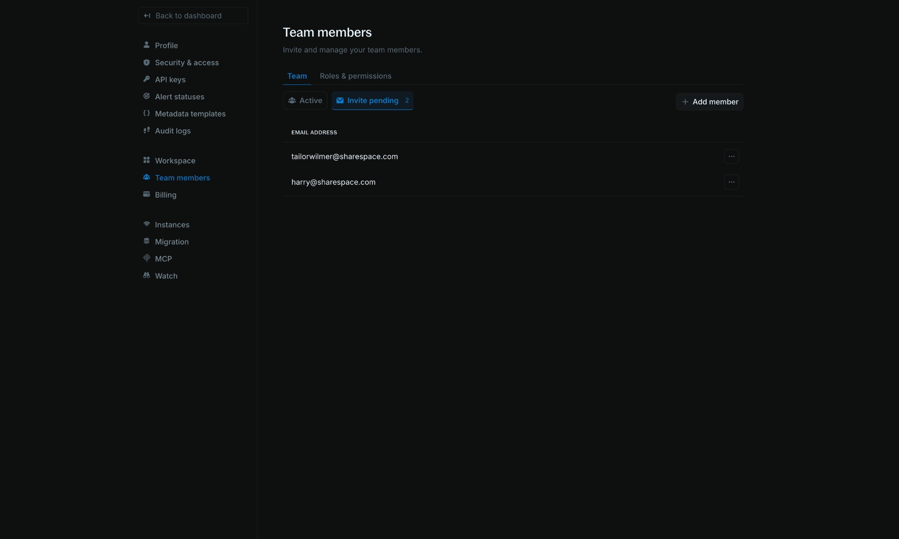Select Team members in sidebar
Viewport: 899px width, 539px height.
pos(182,178)
